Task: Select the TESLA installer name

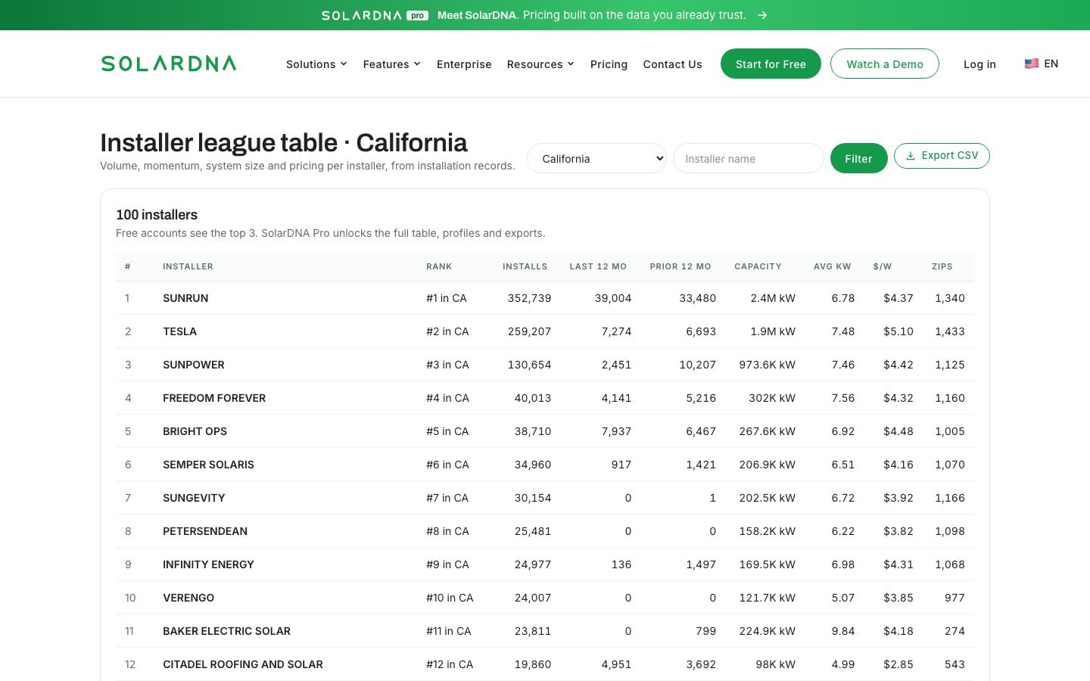Action: [179, 331]
